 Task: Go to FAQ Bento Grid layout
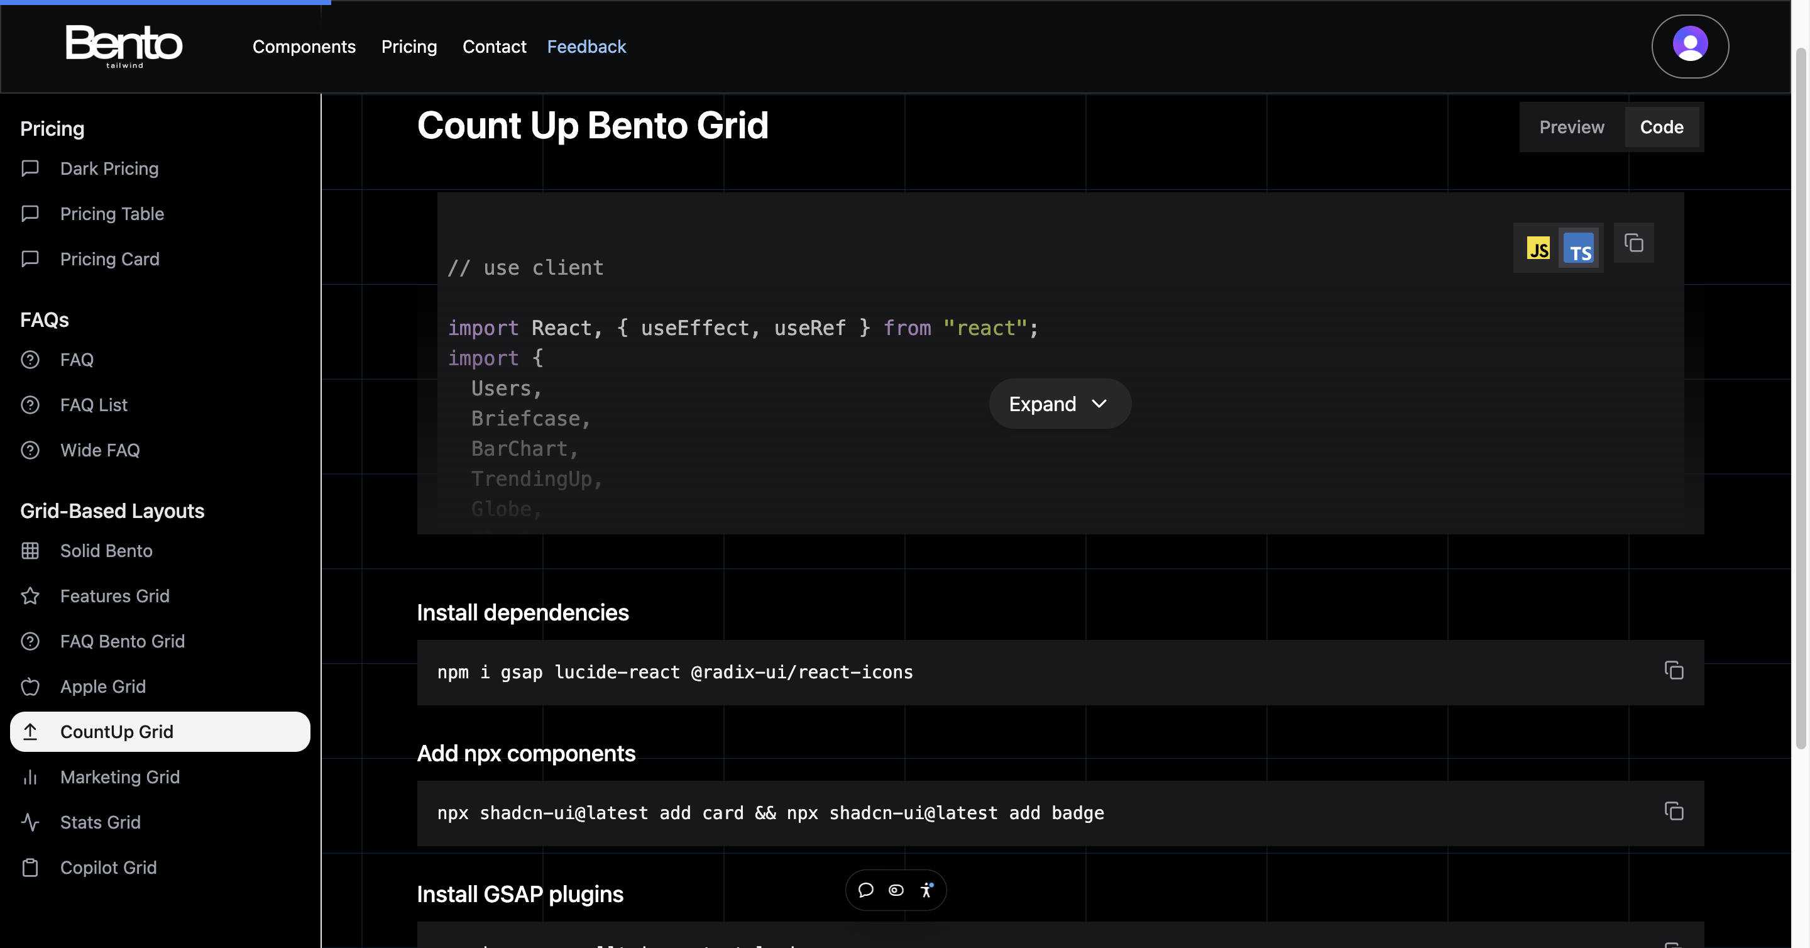(x=160, y=641)
